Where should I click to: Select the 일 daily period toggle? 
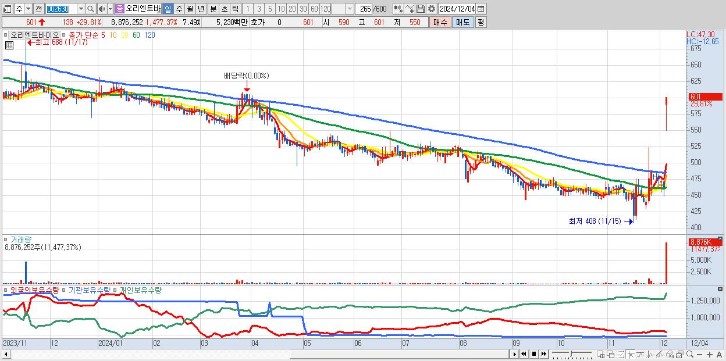coord(168,9)
